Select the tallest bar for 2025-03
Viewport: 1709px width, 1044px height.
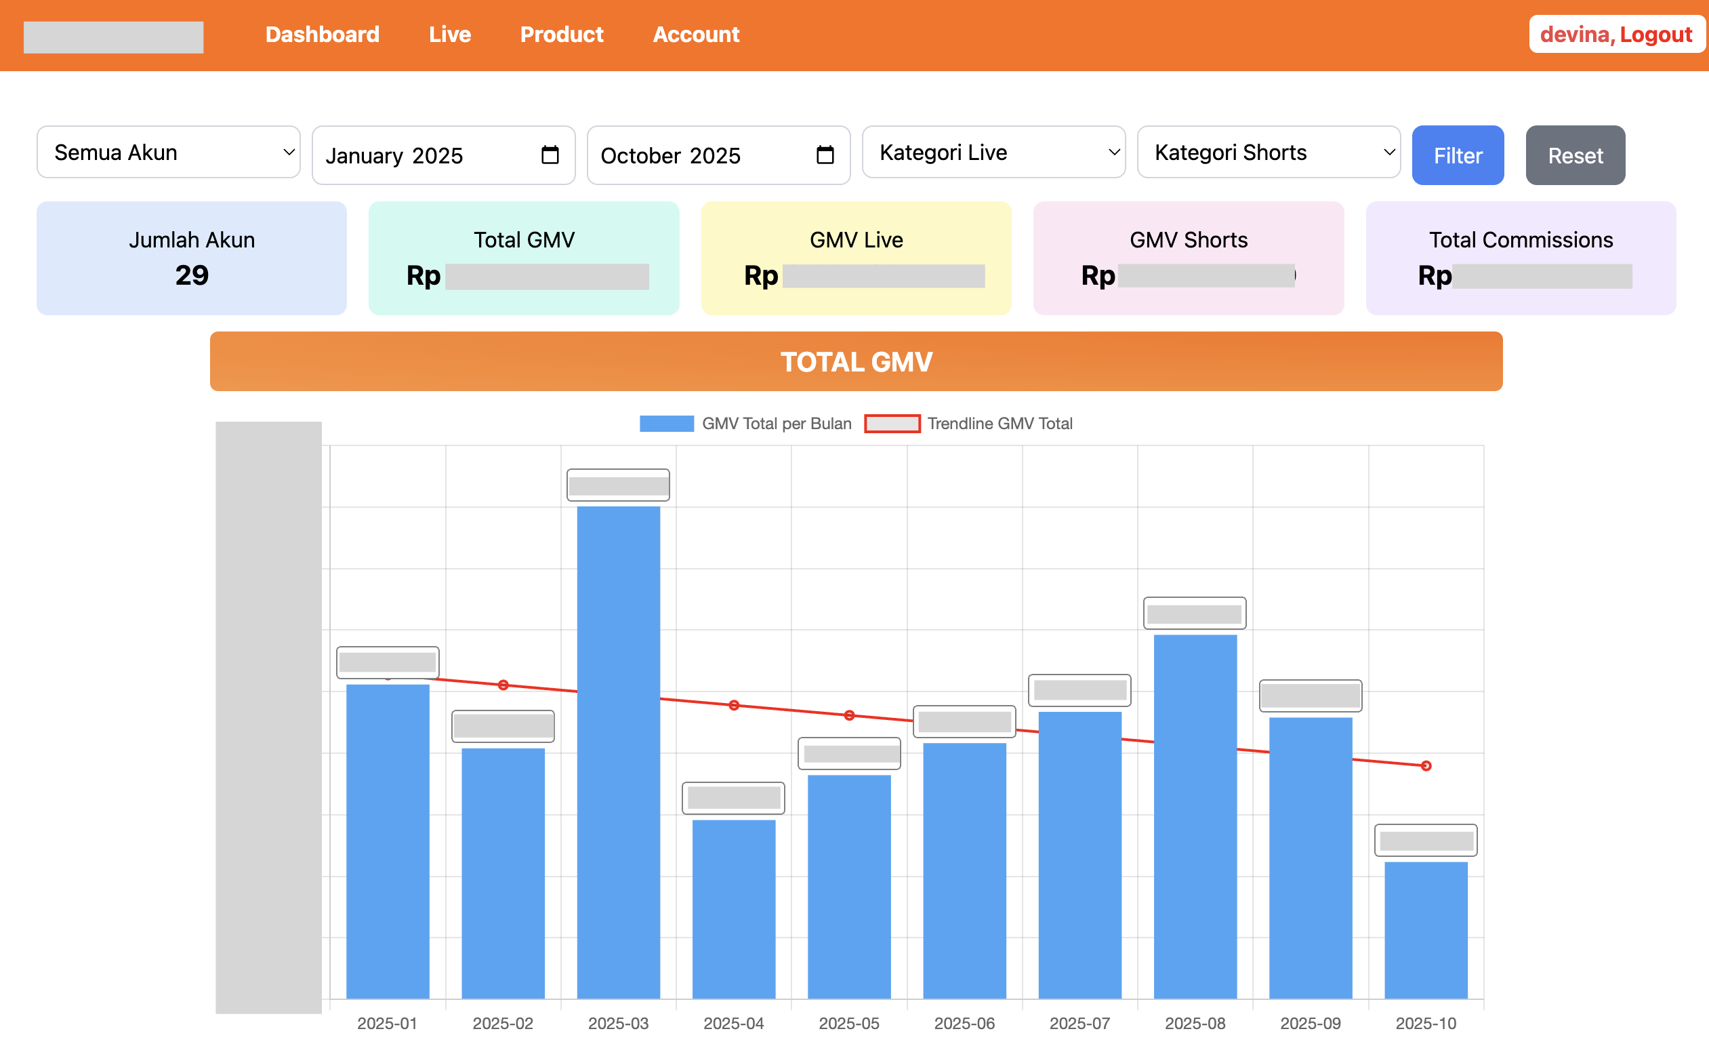tap(618, 763)
